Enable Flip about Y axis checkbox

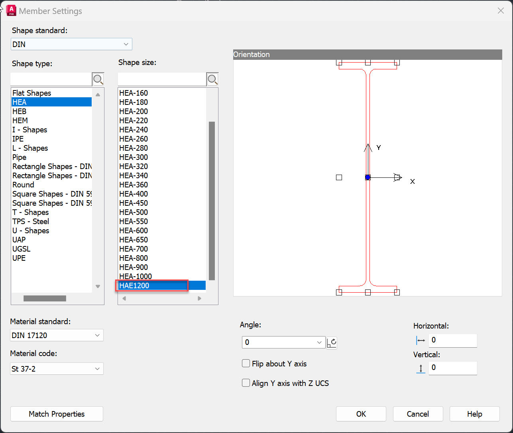(246, 364)
